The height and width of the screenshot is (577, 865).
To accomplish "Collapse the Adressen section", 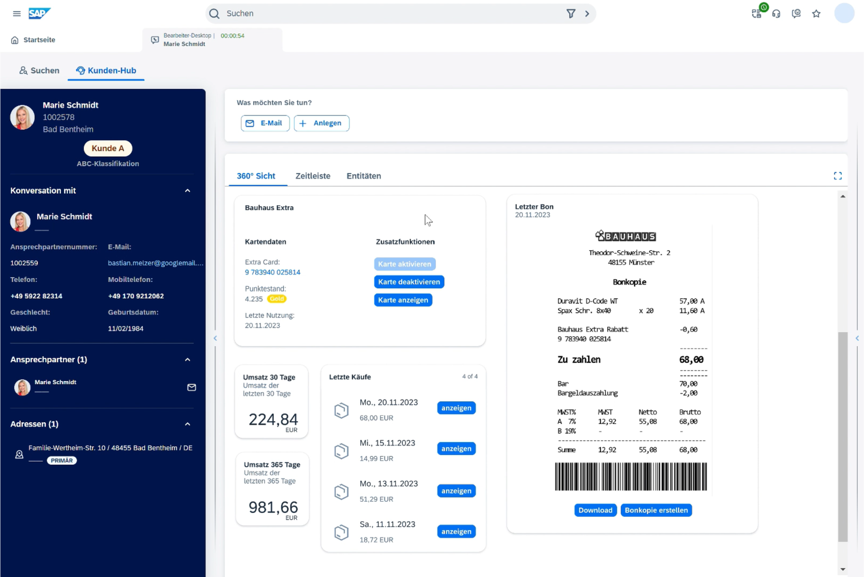I will 188,424.
